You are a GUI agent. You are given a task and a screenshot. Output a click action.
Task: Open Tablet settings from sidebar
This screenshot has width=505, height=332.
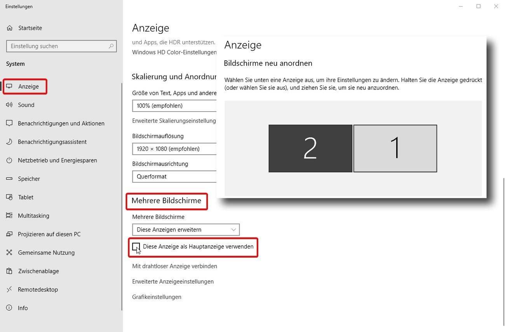9,197
